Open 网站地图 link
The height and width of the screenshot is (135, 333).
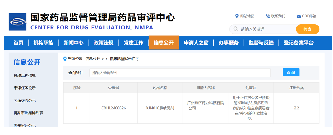pos(247,16)
